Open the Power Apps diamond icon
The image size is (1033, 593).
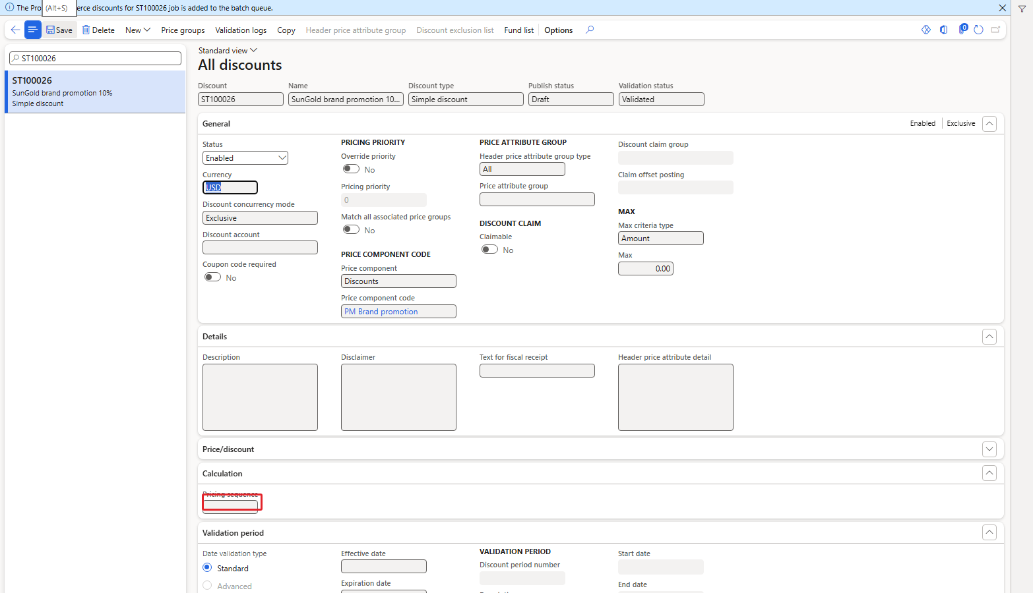tap(926, 30)
